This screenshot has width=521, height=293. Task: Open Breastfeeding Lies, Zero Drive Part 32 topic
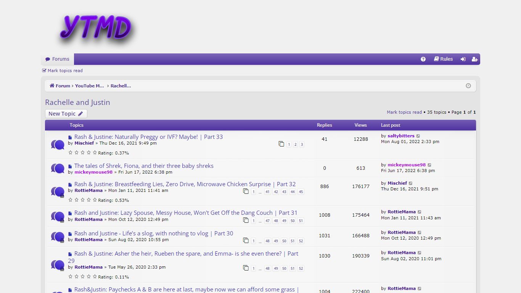pyautogui.click(x=185, y=184)
